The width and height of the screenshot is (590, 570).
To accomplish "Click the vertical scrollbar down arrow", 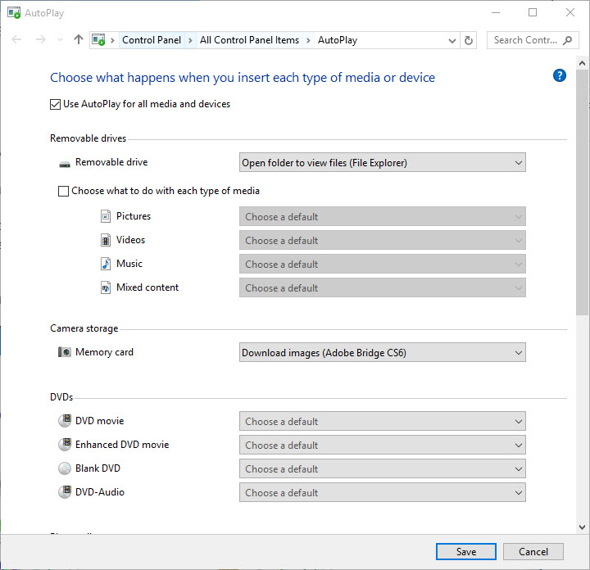I will pyautogui.click(x=582, y=527).
